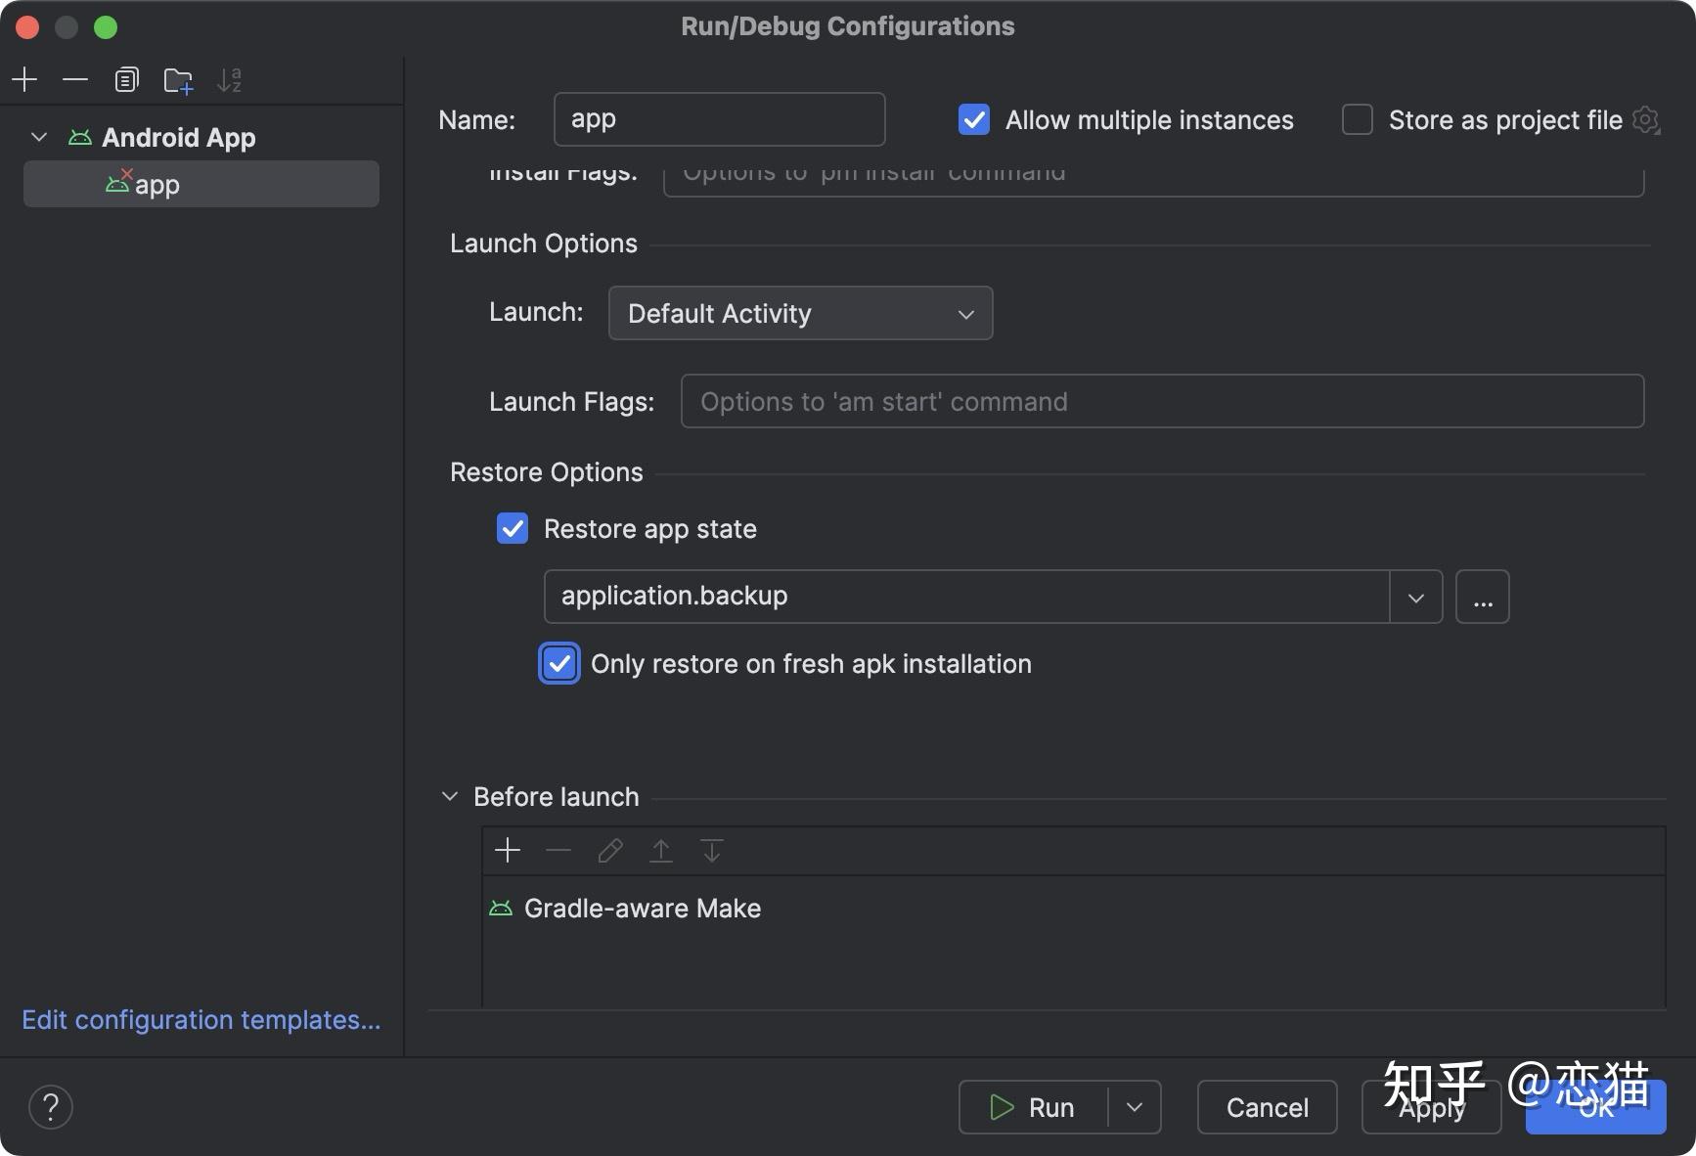Remove the selected configuration
The width and height of the screenshot is (1696, 1156).
point(75,79)
